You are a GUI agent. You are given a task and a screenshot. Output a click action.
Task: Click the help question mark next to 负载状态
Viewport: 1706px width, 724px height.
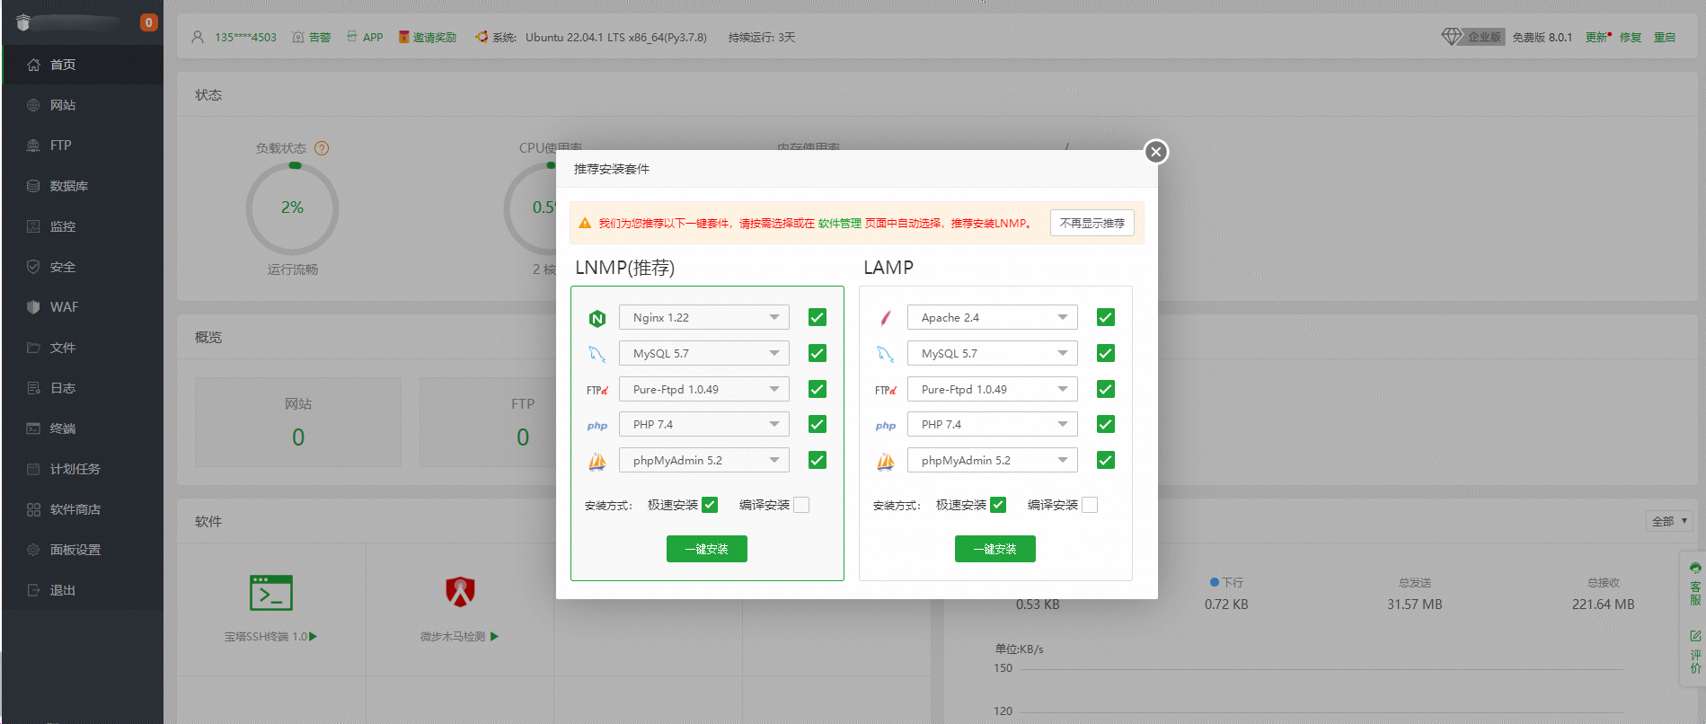tap(322, 148)
